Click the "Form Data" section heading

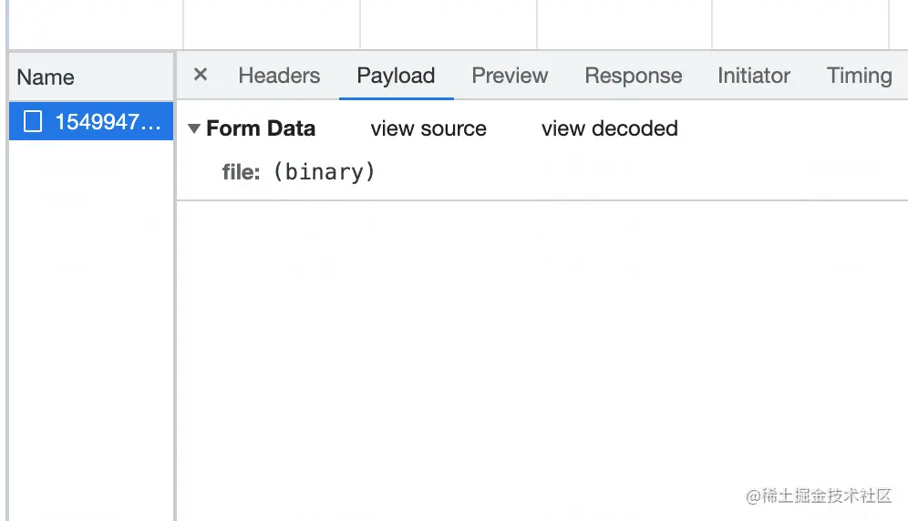point(261,129)
